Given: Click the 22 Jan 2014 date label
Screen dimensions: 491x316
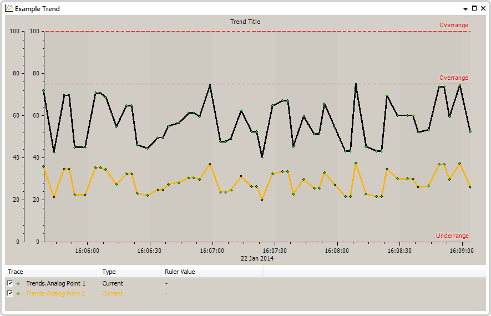Looking at the screenshot, I should coord(257,258).
